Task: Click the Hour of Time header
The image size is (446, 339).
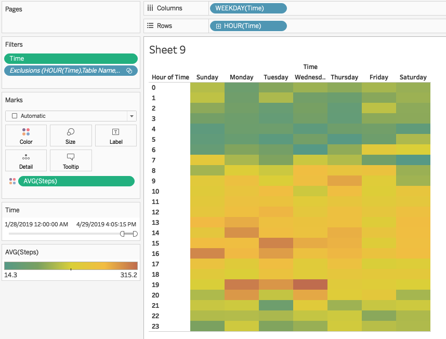Action: click(170, 77)
